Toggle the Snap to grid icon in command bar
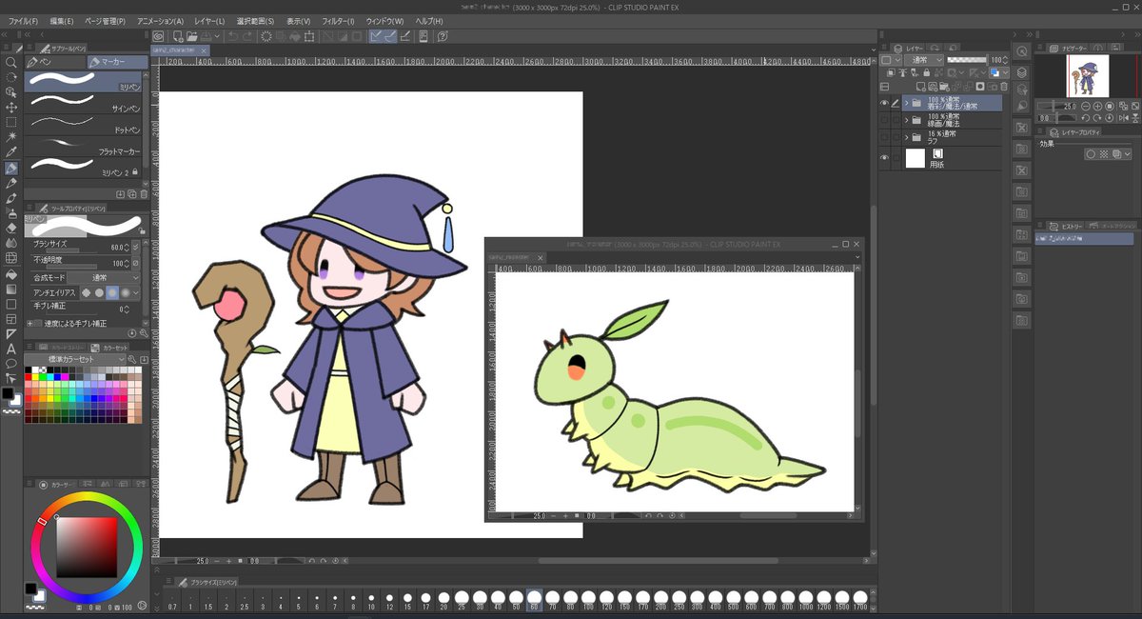The image size is (1142, 619). 407,36
